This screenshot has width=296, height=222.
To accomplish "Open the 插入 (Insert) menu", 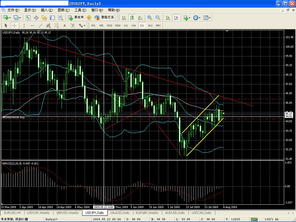I will [x=47, y=10].
